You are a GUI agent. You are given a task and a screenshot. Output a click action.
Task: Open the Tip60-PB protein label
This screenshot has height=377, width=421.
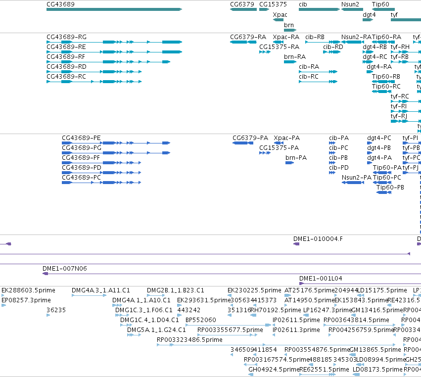coord(390,188)
